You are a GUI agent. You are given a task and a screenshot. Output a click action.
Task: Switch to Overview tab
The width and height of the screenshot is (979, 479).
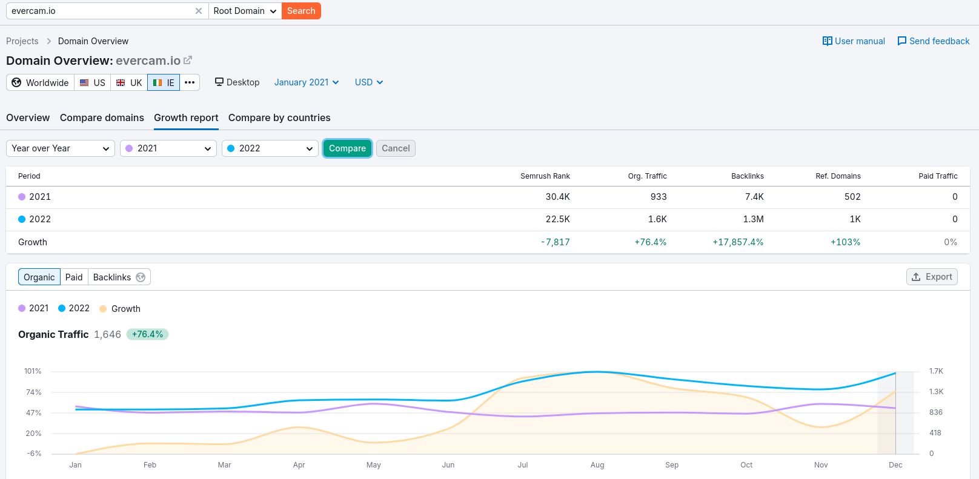pos(28,117)
